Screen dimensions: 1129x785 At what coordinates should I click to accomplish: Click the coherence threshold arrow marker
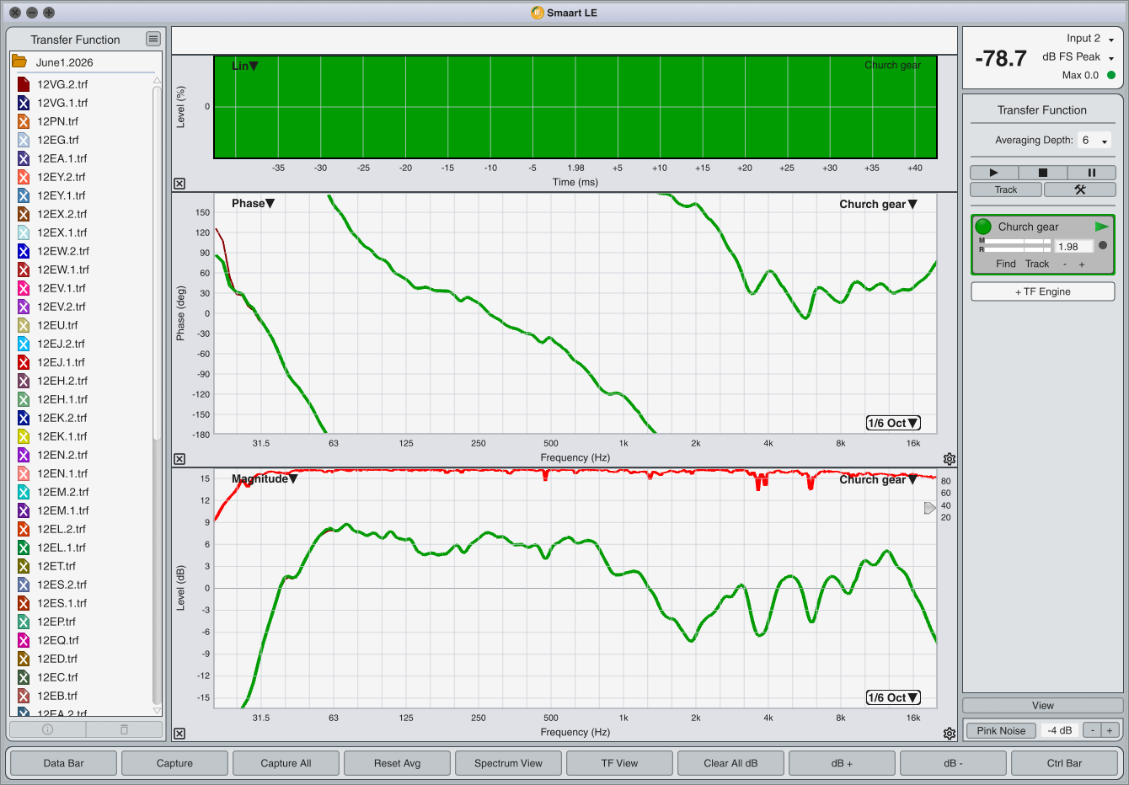pyautogui.click(x=929, y=508)
